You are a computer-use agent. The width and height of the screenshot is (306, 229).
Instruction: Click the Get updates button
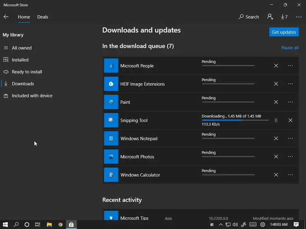(284, 32)
